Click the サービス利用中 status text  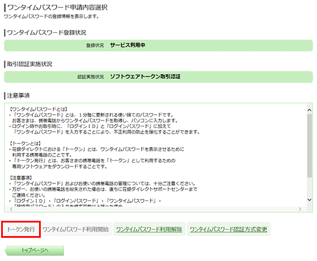pos(127,45)
